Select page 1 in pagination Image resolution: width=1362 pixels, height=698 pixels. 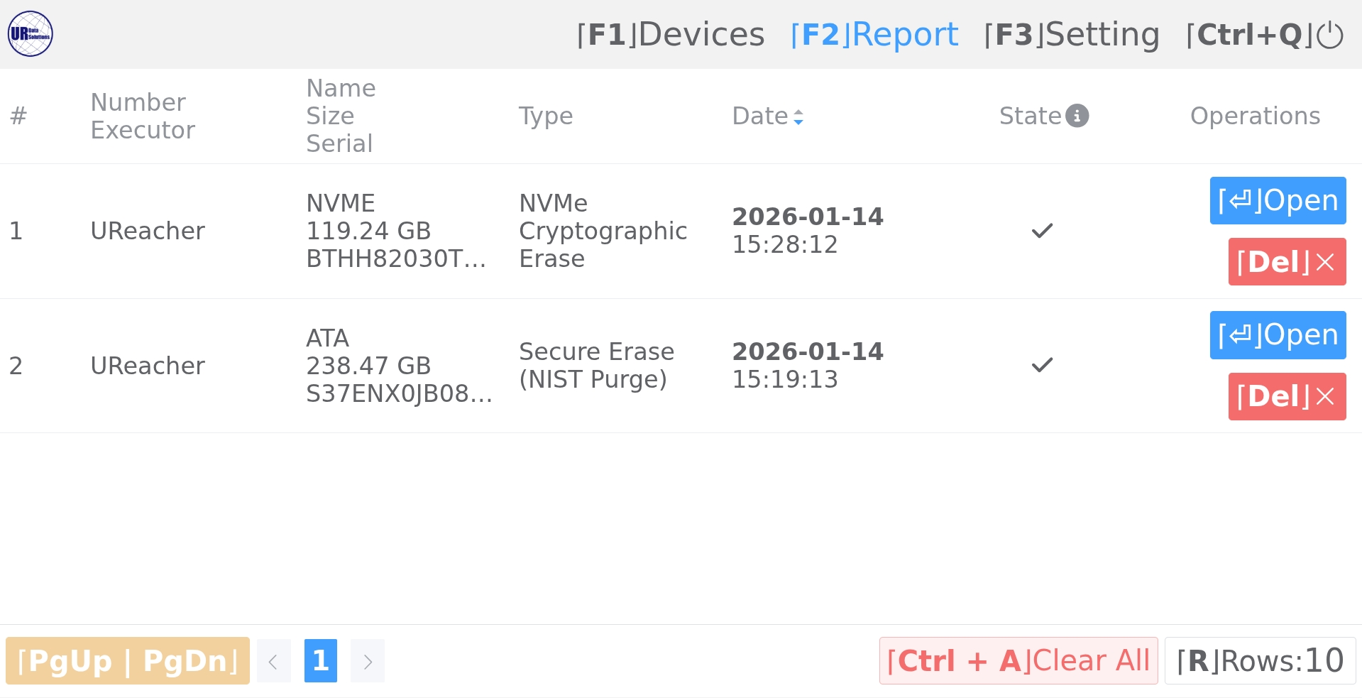click(x=321, y=661)
